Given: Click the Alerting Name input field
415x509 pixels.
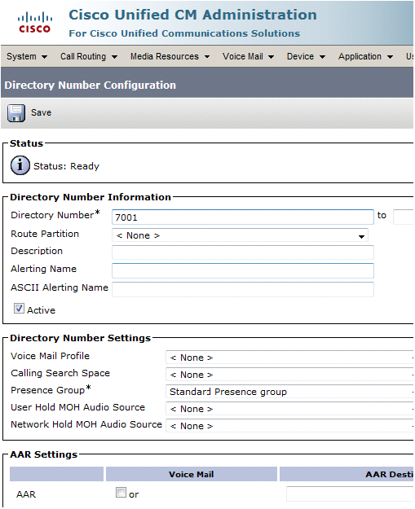Looking at the screenshot, I should 243,270.
